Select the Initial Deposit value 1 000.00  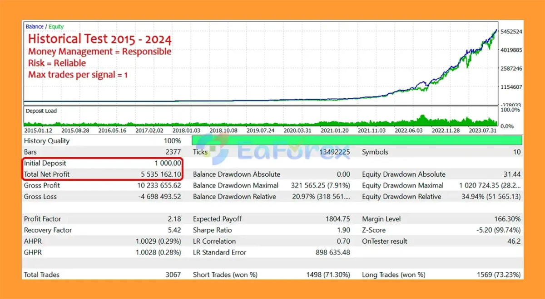tap(168, 163)
